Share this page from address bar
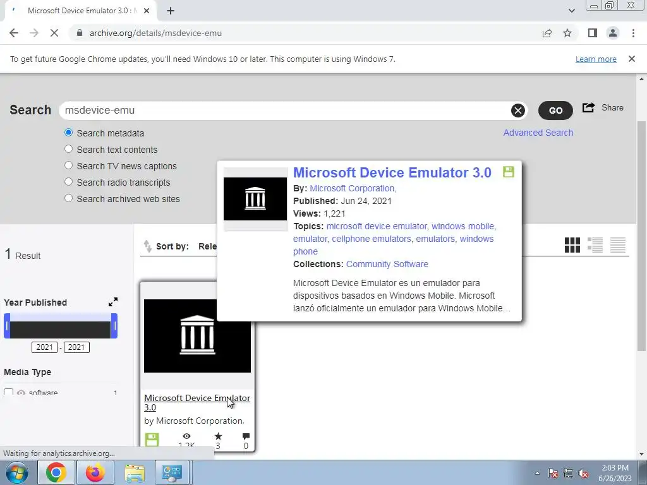The height and width of the screenshot is (485, 647). click(x=547, y=33)
